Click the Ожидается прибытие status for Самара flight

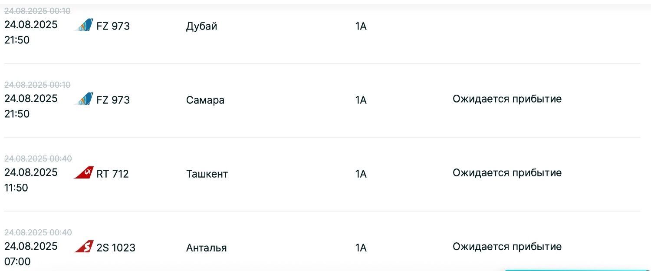(507, 99)
